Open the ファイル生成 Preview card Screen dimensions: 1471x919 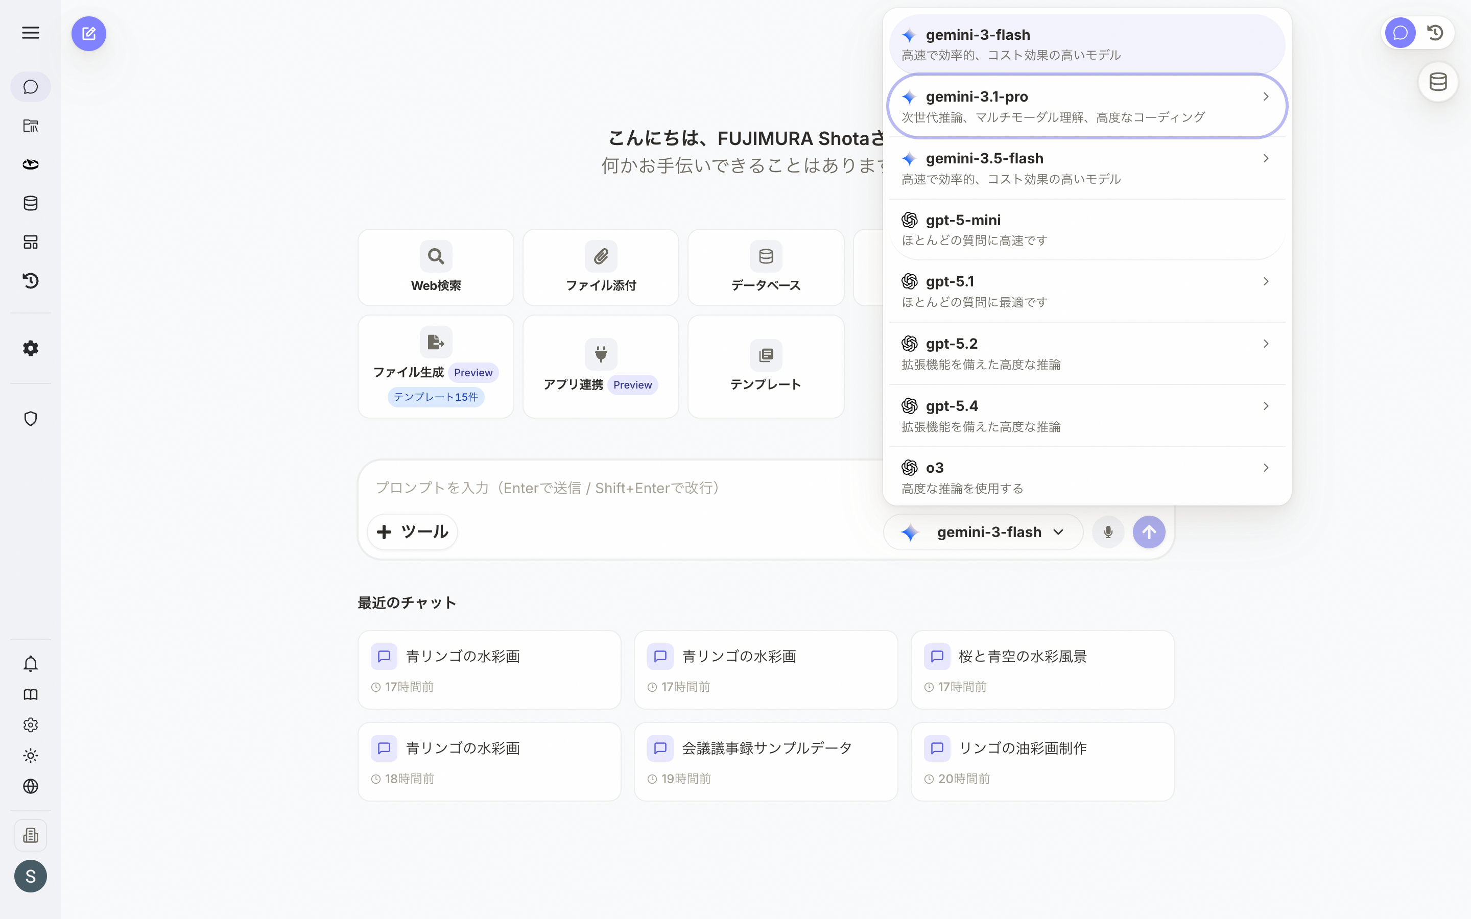point(436,367)
